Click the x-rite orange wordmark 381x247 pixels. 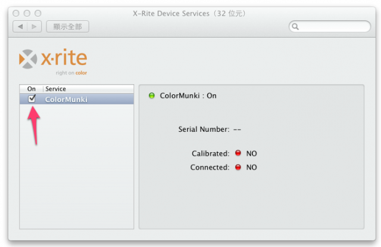click(x=64, y=57)
